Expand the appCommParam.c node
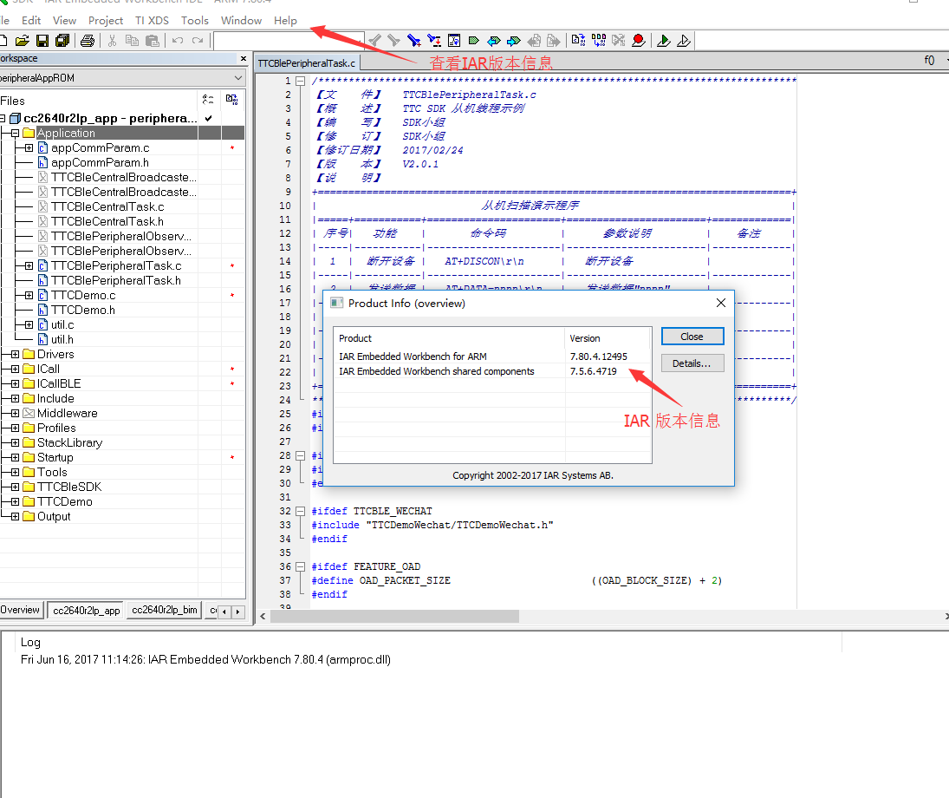 (x=29, y=147)
